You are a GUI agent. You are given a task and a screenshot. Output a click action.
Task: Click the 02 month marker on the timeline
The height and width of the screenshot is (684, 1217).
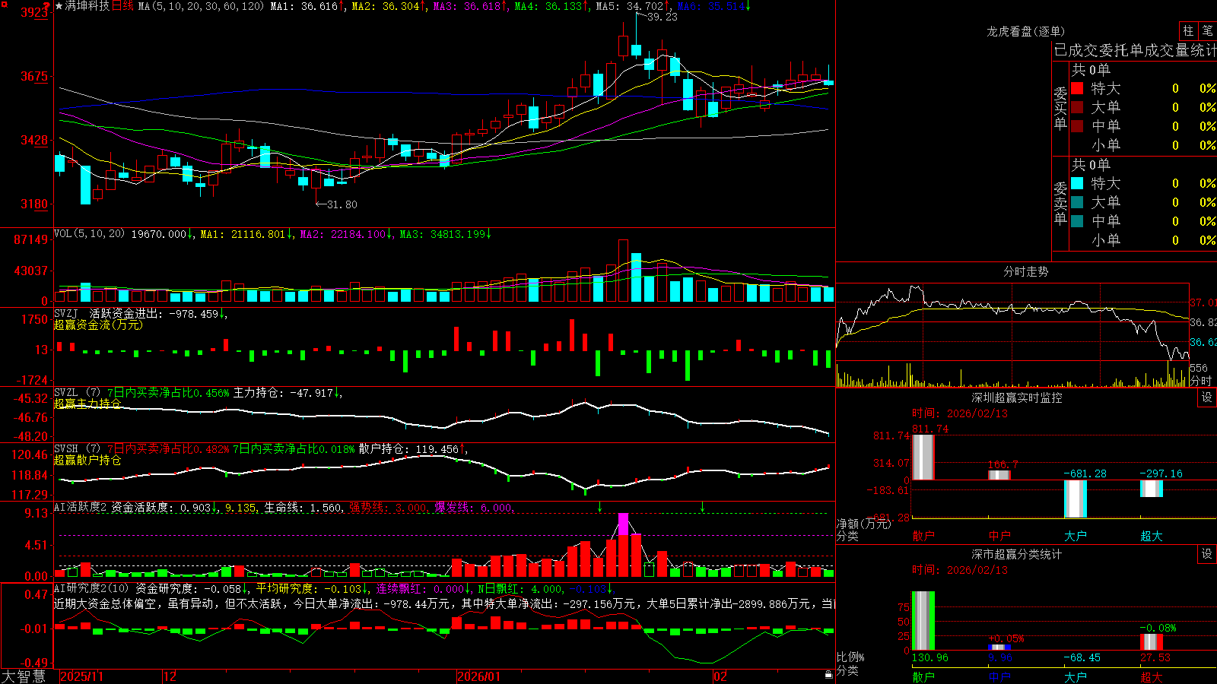(x=720, y=676)
